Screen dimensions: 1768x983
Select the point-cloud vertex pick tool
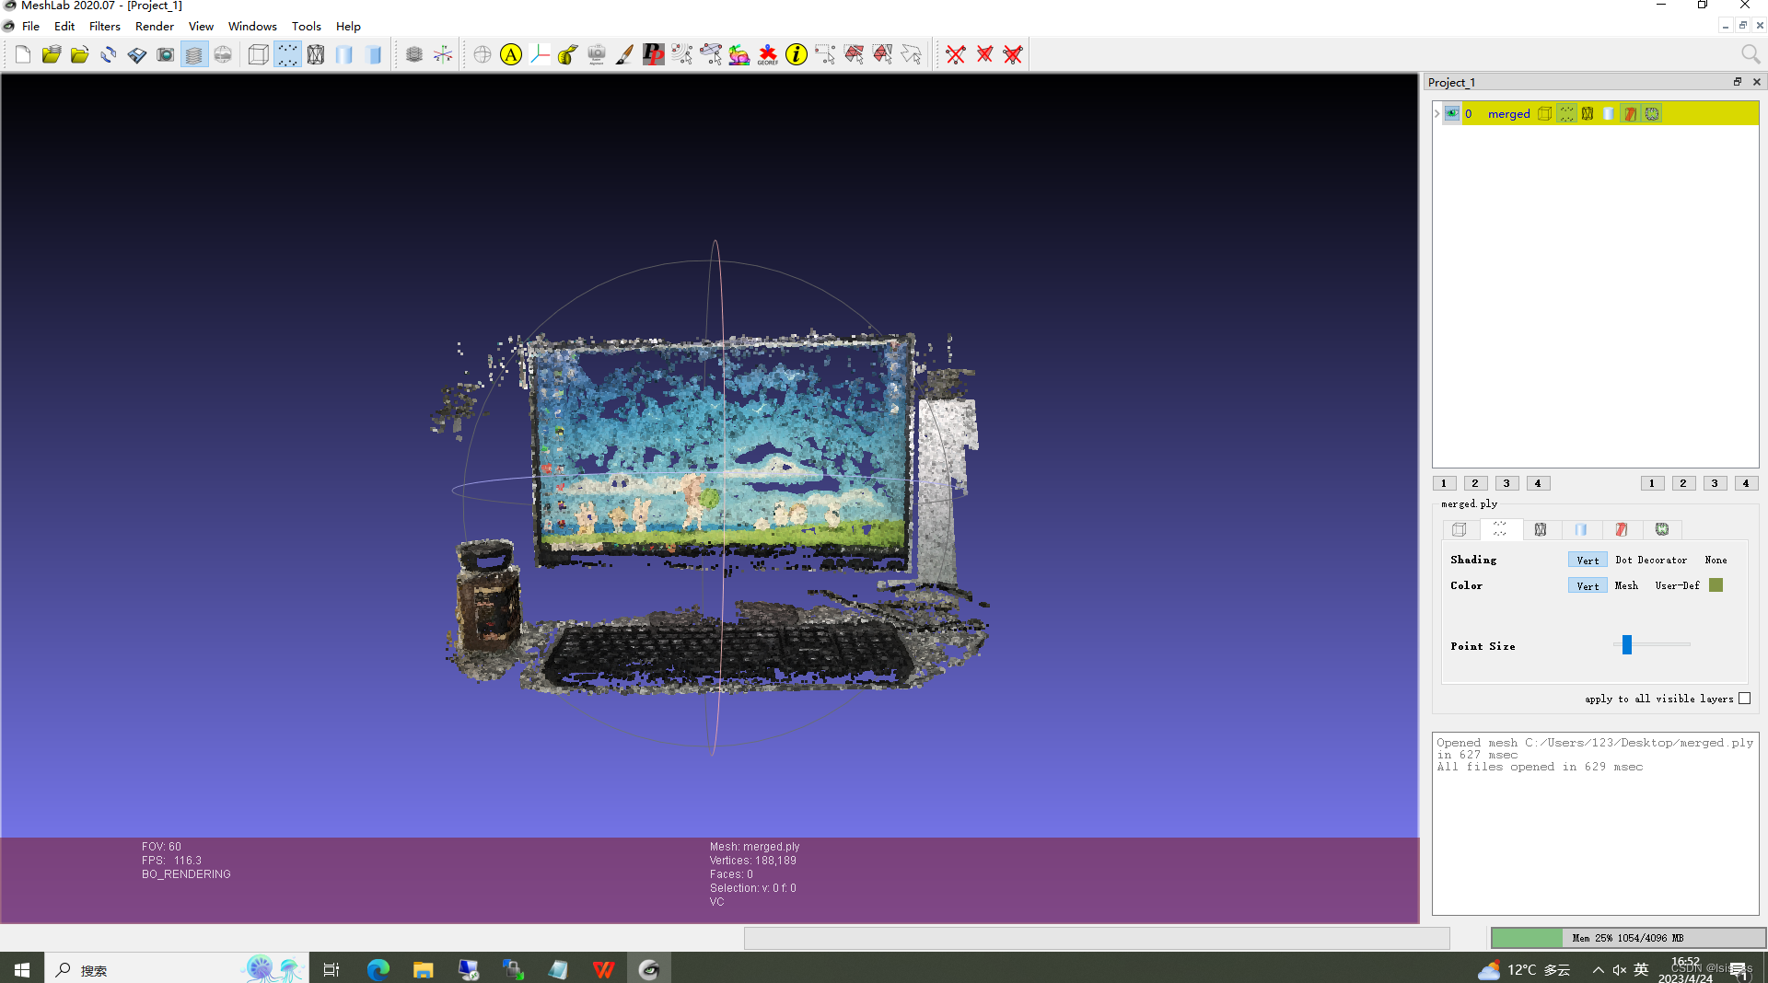pyautogui.click(x=682, y=55)
